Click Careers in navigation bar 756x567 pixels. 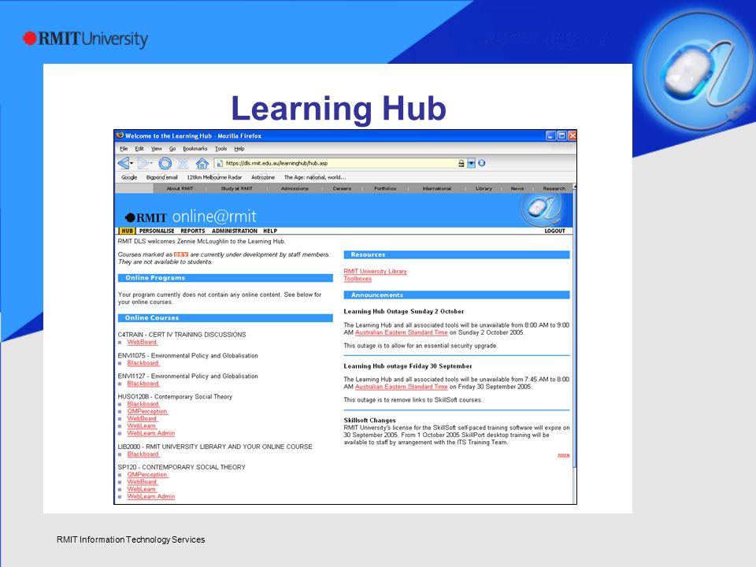tap(342, 188)
